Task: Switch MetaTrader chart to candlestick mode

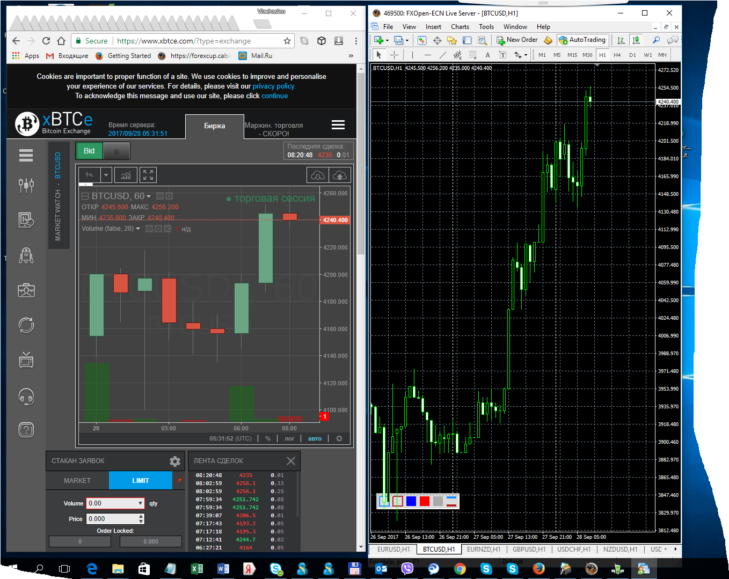Action: tap(636, 40)
